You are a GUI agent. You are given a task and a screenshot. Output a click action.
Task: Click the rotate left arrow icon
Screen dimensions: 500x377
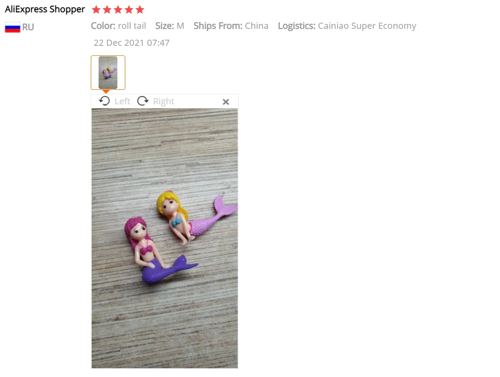point(104,101)
